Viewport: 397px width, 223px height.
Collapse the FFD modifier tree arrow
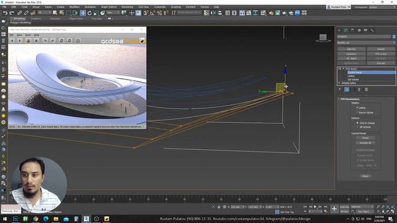tap(343, 69)
